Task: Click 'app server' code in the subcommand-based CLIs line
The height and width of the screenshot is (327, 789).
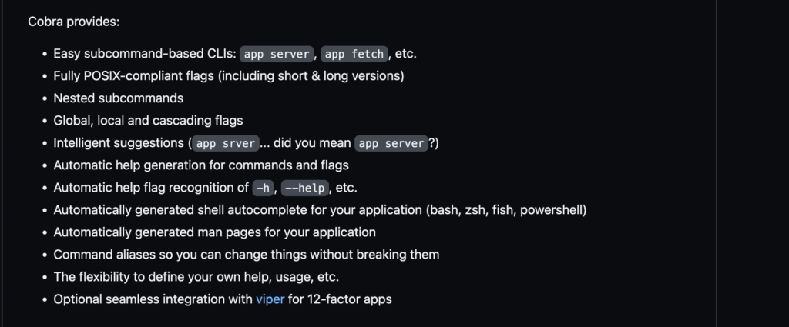Action: pos(277,54)
